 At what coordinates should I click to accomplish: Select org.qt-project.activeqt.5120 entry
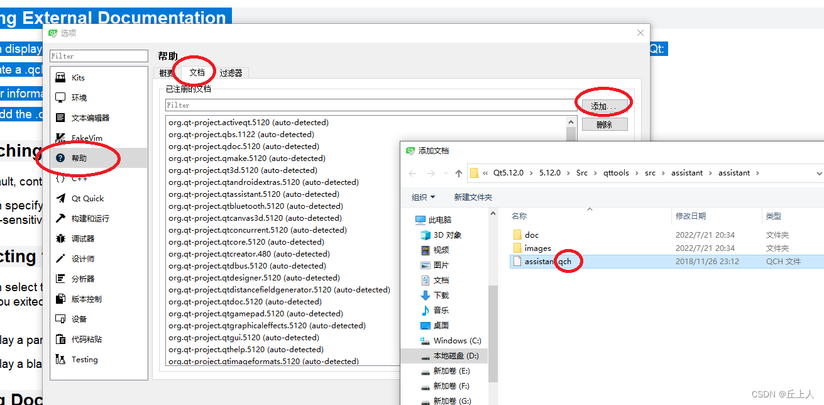tap(248, 123)
